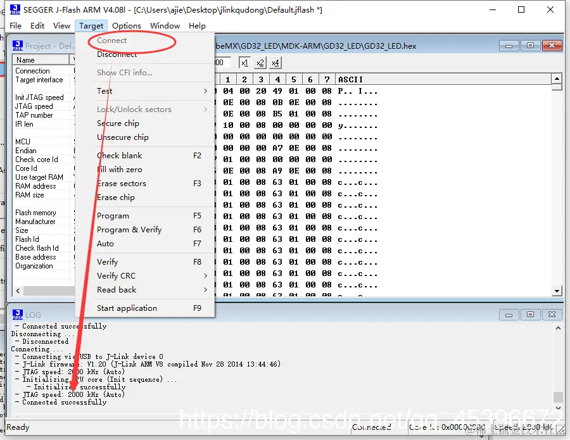
Task: Select the TAP number row
Action: (x=43, y=115)
